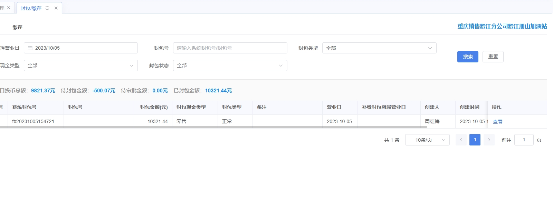Viewport: 553px width, 222px height.
Task: Select page 1 in pagination
Action: tap(475, 140)
